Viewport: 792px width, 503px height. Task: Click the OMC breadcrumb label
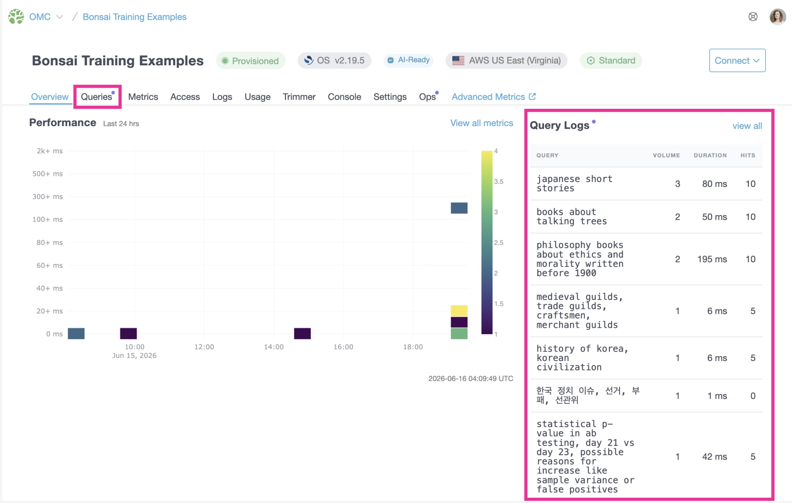[x=40, y=17]
